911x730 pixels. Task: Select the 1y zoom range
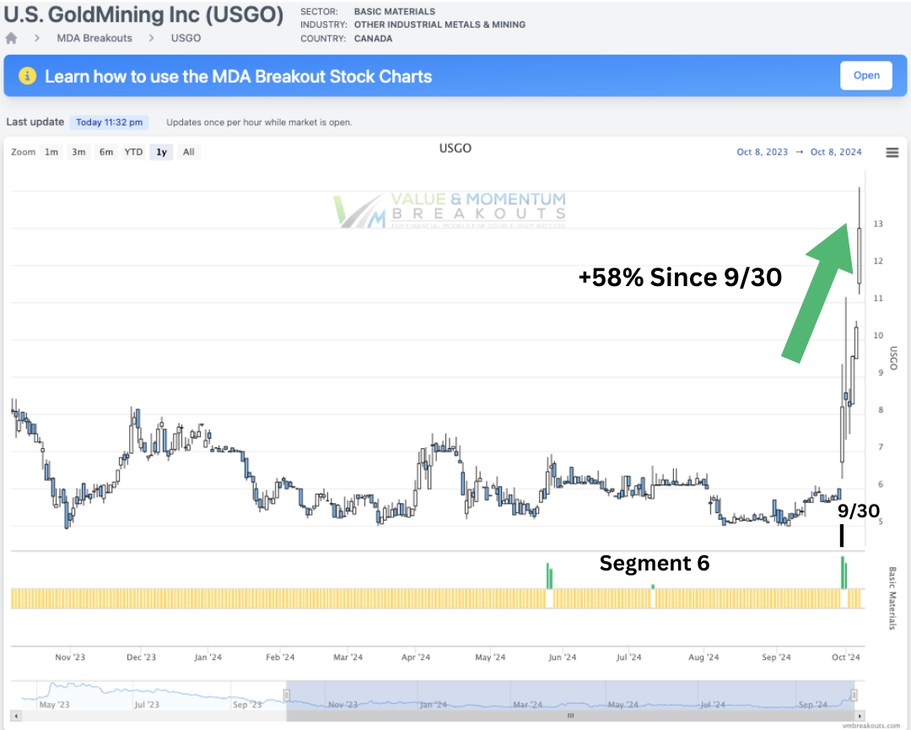[x=161, y=152]
